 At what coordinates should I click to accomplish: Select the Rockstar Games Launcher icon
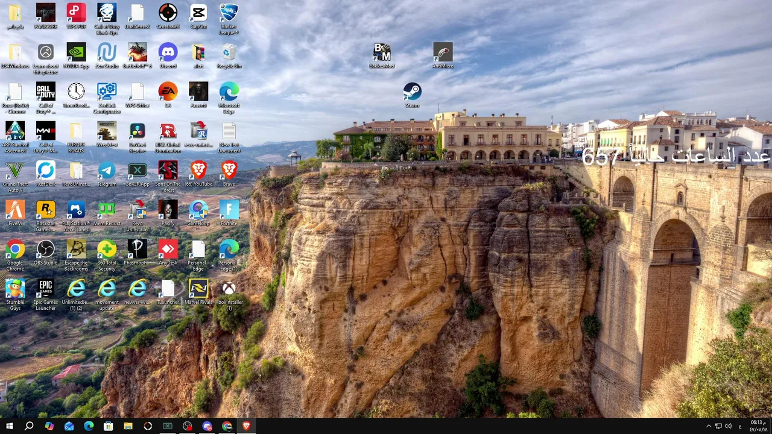(46, 216)
